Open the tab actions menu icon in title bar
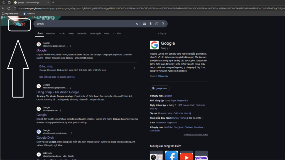Screen dimensions: 285x160 click(9, 2)
